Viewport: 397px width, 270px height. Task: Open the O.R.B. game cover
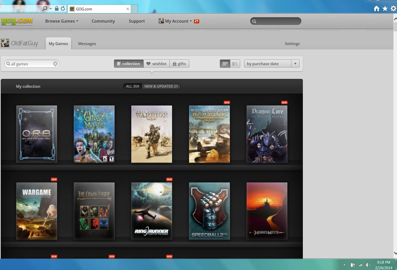click(37, 134)
